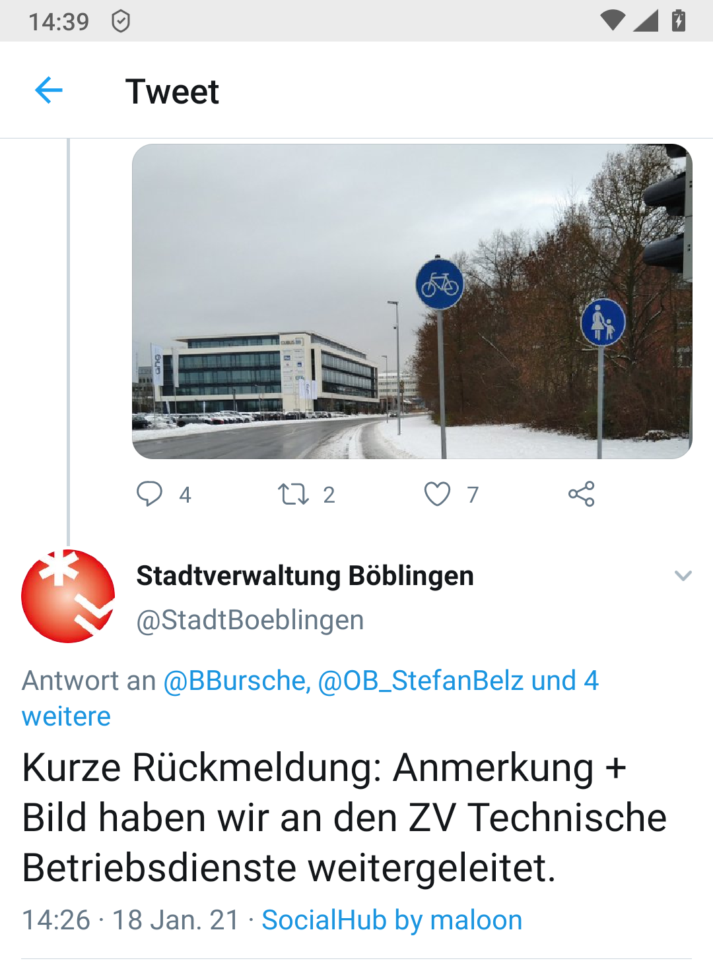Viewport: 713px width, 965px height.
Task: Open the @StadtBoeblingen handle
Action: [250, 620]
